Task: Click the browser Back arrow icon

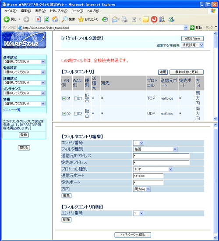Action: (x=7, y=19)
